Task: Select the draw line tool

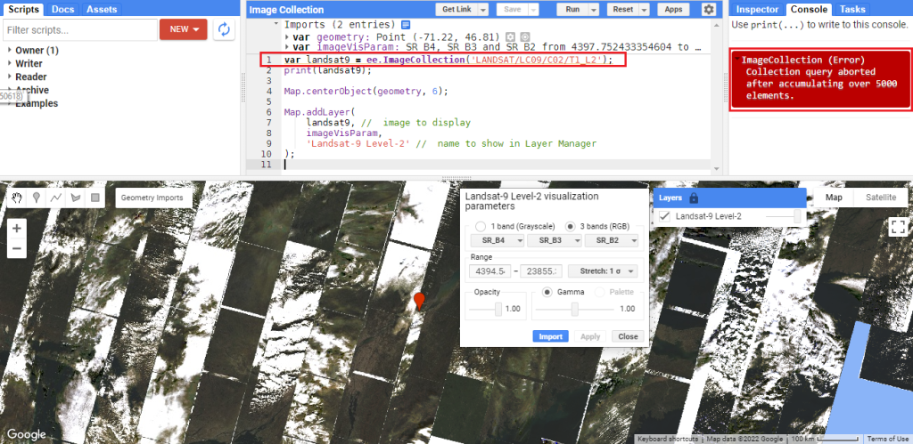Action: point(55,198)
